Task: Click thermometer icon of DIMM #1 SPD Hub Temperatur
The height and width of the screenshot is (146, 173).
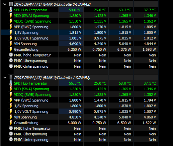Action: [x=11, y=10]
